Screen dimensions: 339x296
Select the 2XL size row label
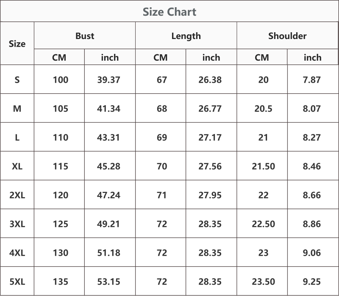coord(17,195)
